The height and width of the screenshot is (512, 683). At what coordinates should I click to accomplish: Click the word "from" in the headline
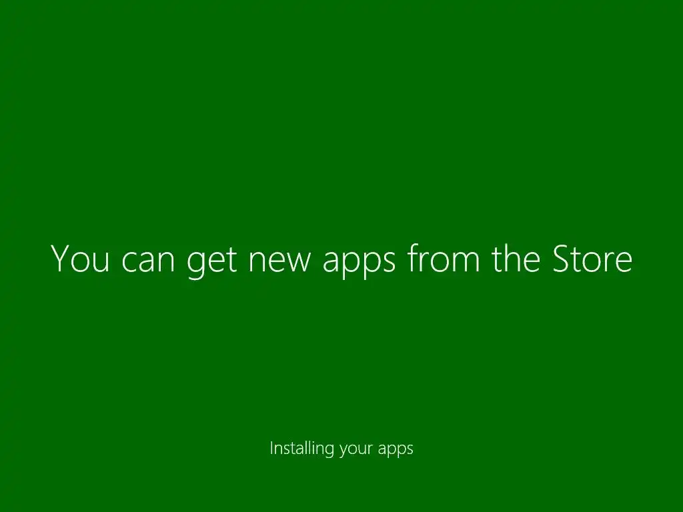click(x=444, y=258)
